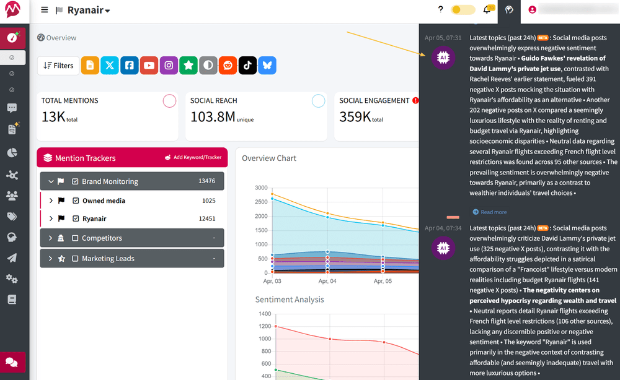Open the network nodes sidebar icon

(12, 175)
